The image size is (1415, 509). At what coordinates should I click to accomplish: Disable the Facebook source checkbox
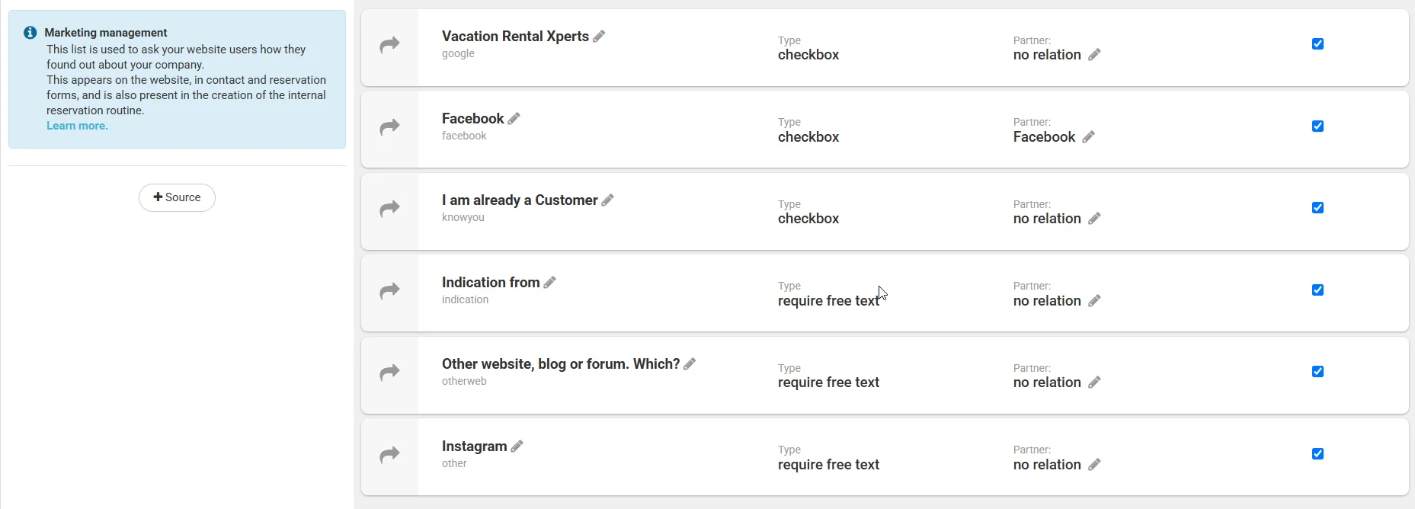click(1317, 126)
